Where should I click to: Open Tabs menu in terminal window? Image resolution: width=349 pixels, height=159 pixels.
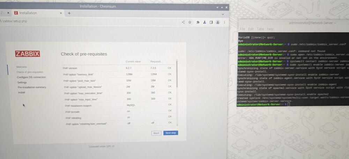[260, 29]
